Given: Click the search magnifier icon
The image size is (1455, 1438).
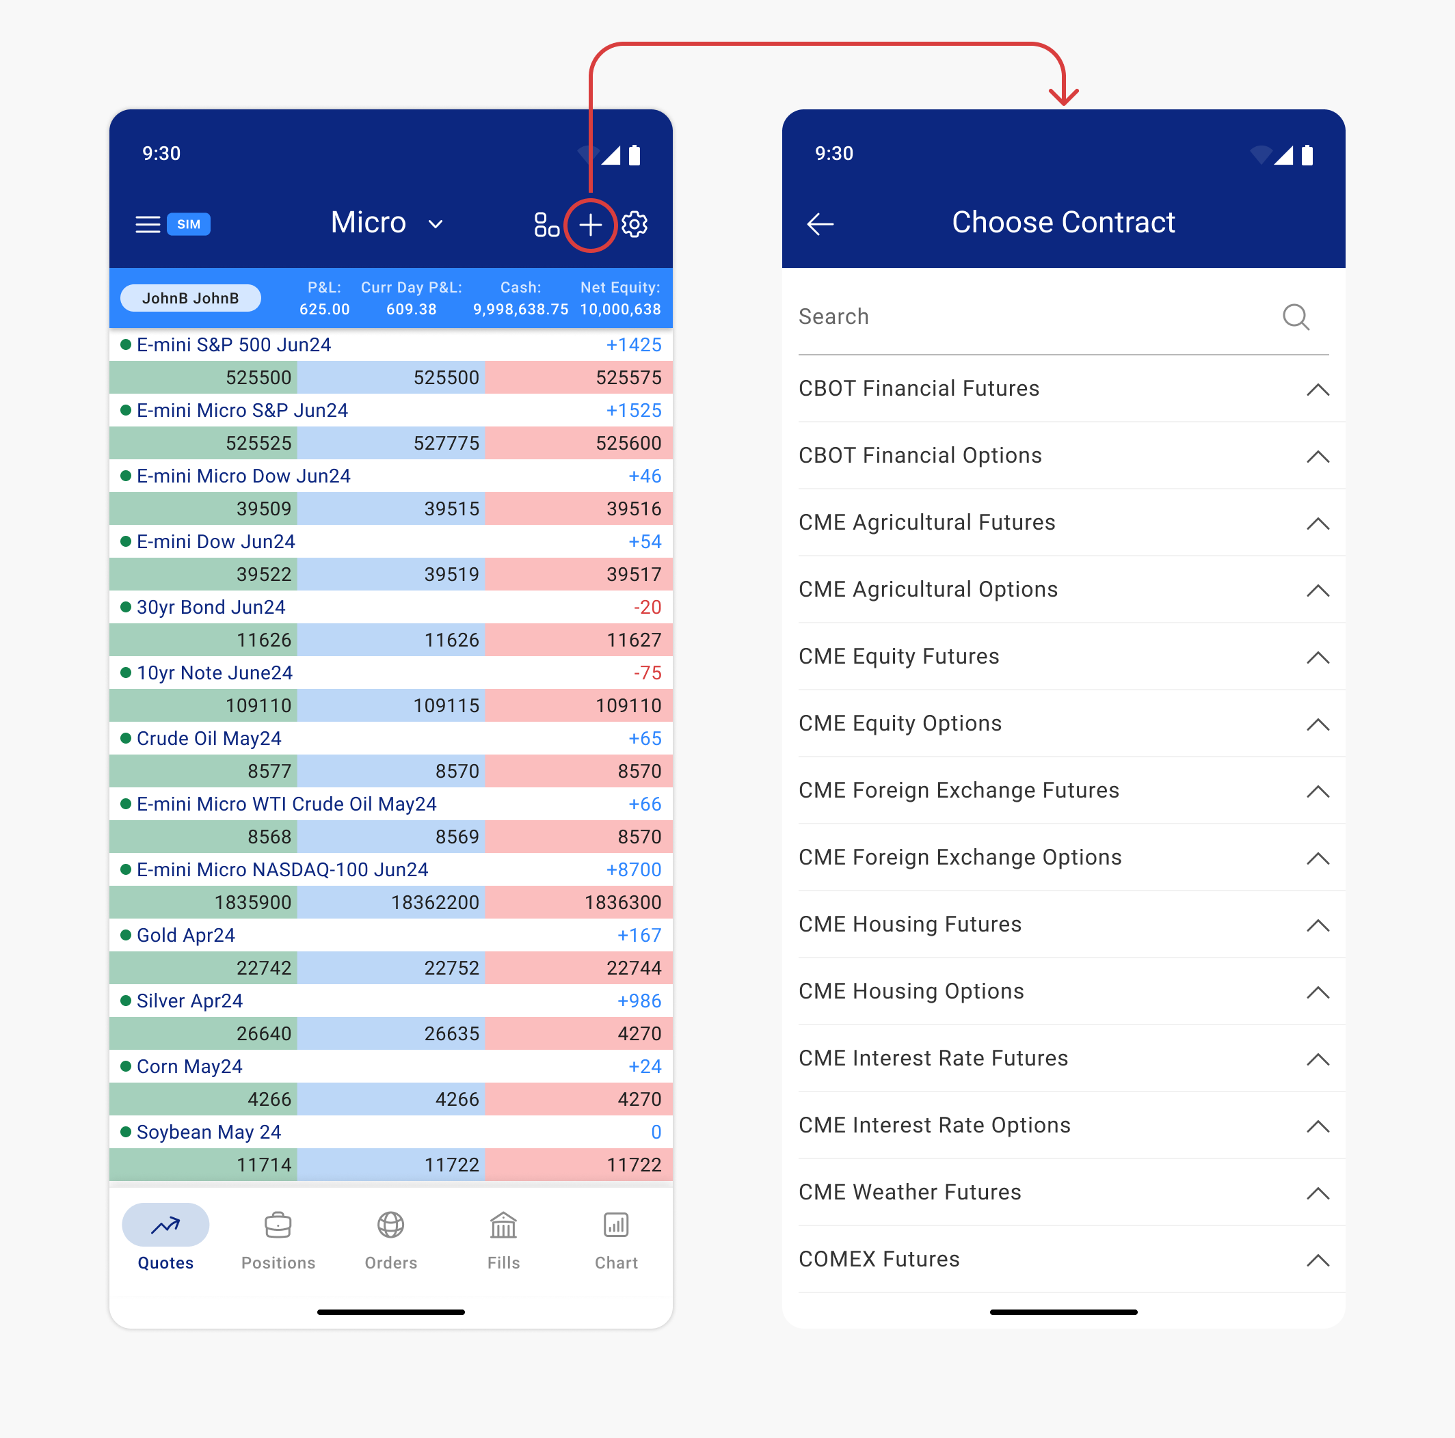Looking at the screenshot, I should pos(1296,317).
